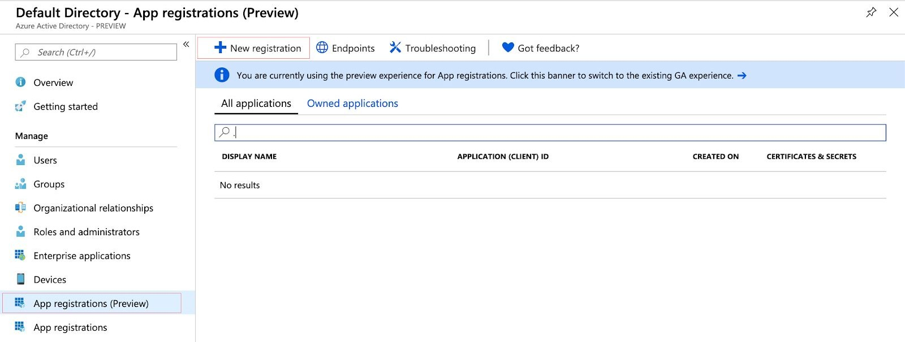Click the Overview info icon in sidebar
Viewport: 905px width, 342px height.
[x=20, y=82]
